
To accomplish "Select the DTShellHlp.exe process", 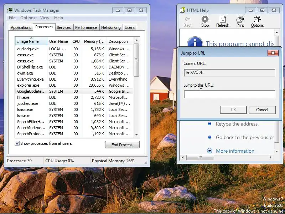I will point(74,67).
